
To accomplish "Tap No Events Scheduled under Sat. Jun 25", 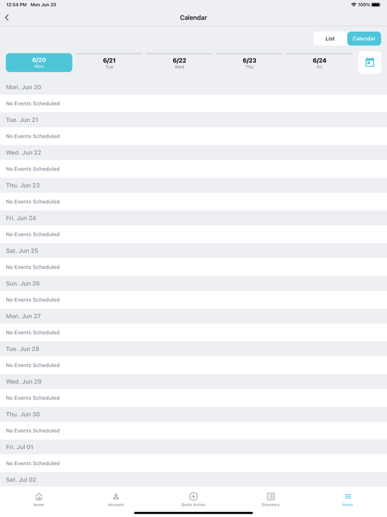I will (193, 267).
